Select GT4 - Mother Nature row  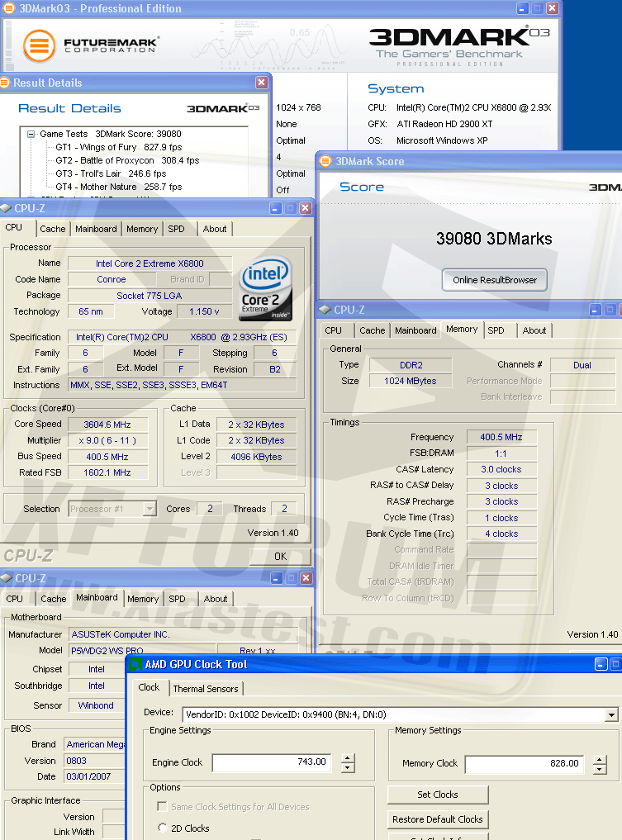point(118,187)
